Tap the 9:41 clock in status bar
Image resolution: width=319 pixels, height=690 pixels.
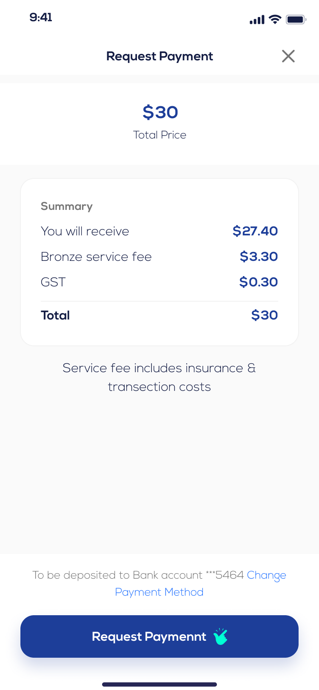click(41, 17)
